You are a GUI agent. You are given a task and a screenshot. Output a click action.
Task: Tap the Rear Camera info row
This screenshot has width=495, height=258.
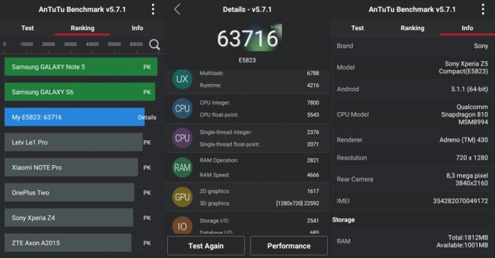(412, 179)
